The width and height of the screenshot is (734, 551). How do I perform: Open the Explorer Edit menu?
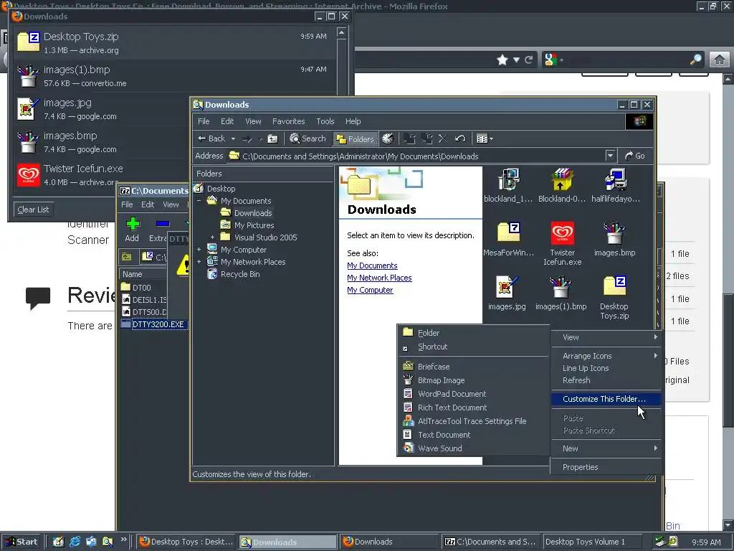[227, 121]
